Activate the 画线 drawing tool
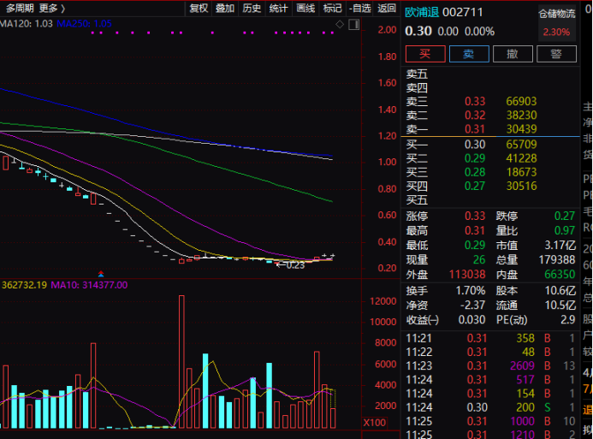The height and width of the screenshot is (439, 593). click(305, 8)
